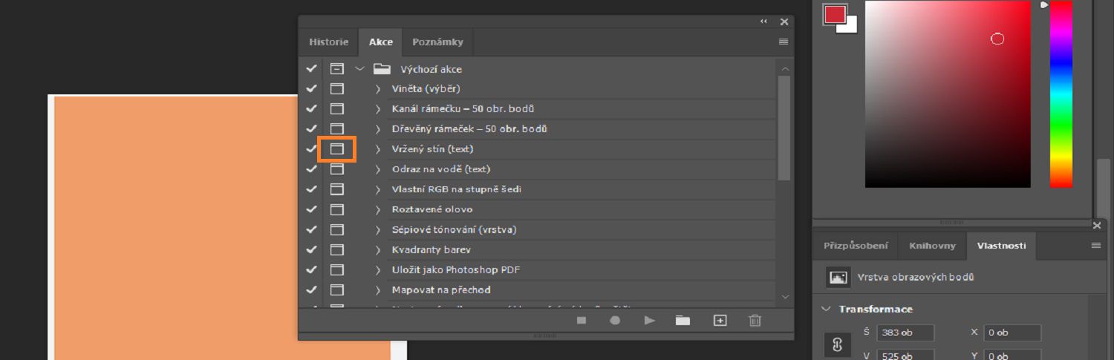Collapse the Transformace section
The image size is (1114, 360).
826,309
